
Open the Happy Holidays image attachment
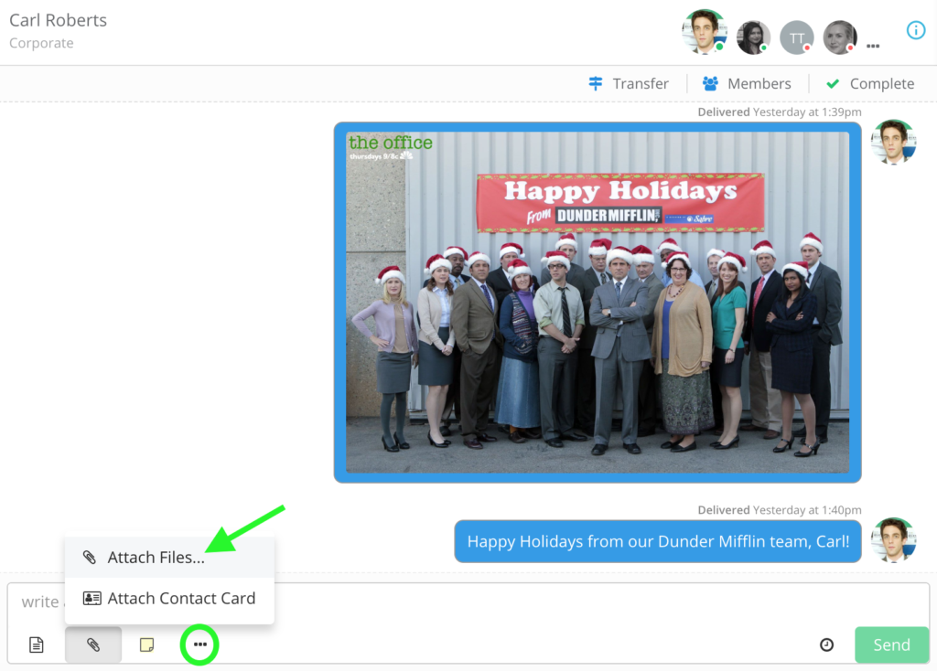[x=598, y=302]
